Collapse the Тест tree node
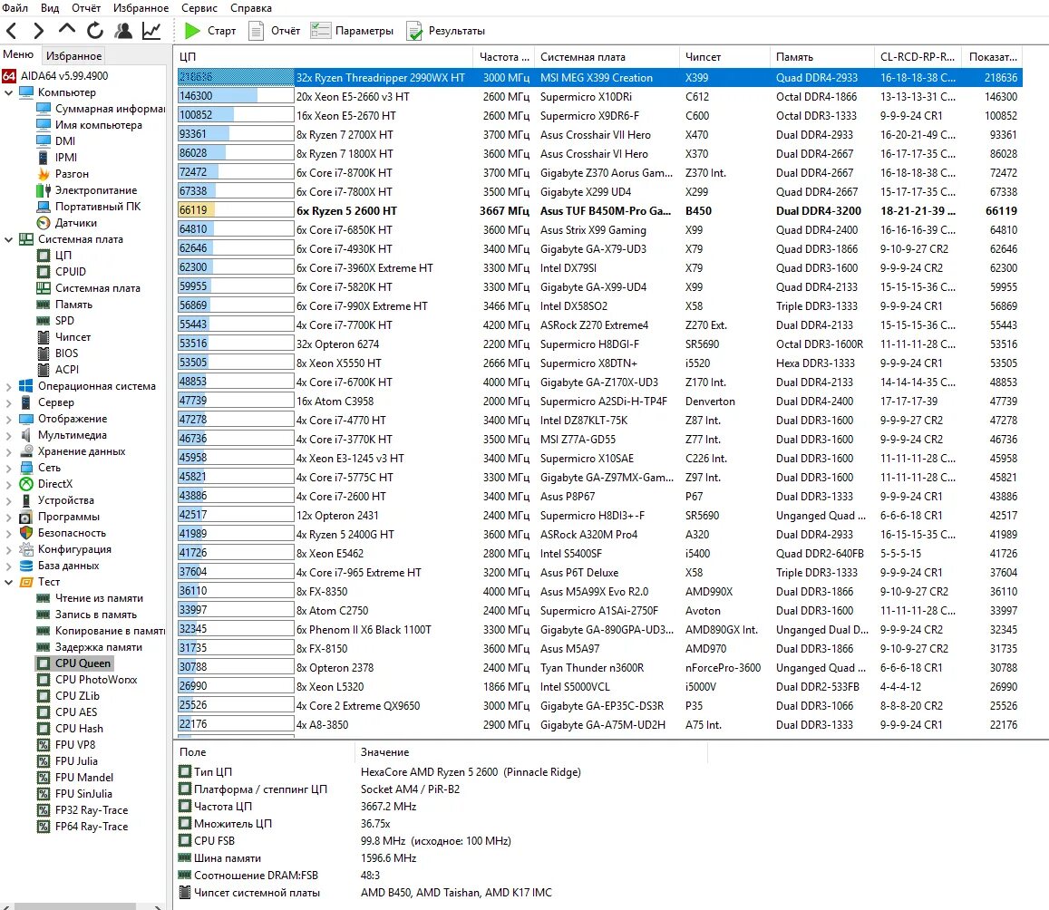The height and width of the screenshot is (910, 1049). [9, 583]
